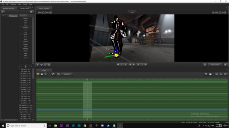
Task: Apply the Stagger preset
Action: click(x=25, y=44)
